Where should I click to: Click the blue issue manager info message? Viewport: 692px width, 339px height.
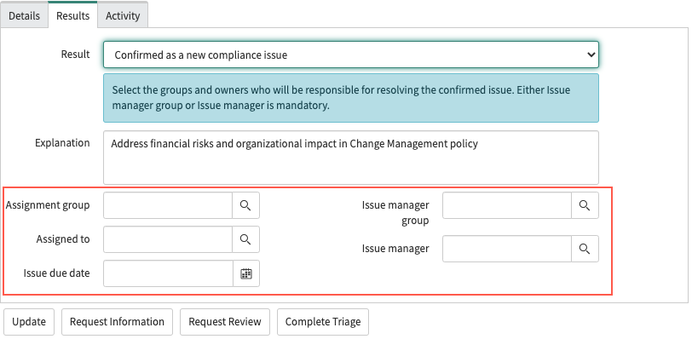coord(351,98)
